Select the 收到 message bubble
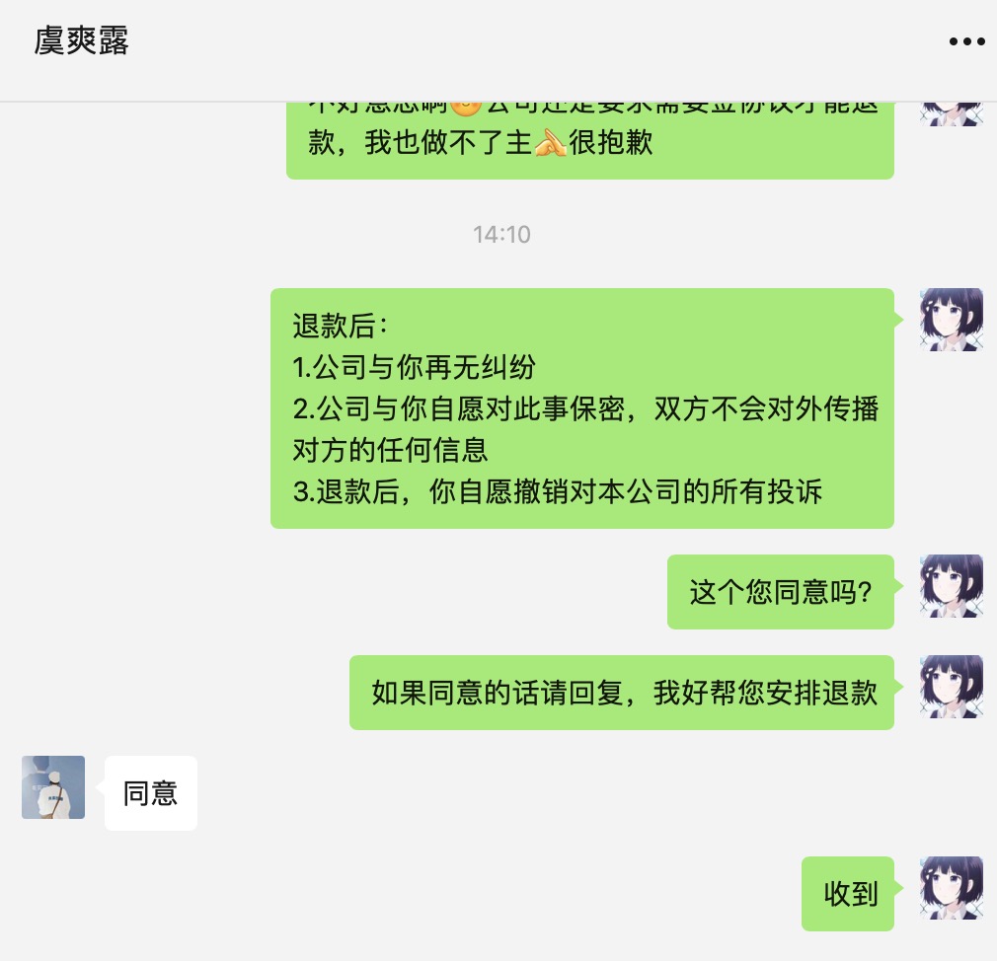This screenshot has width=997, height=961. tap(848, 894)
